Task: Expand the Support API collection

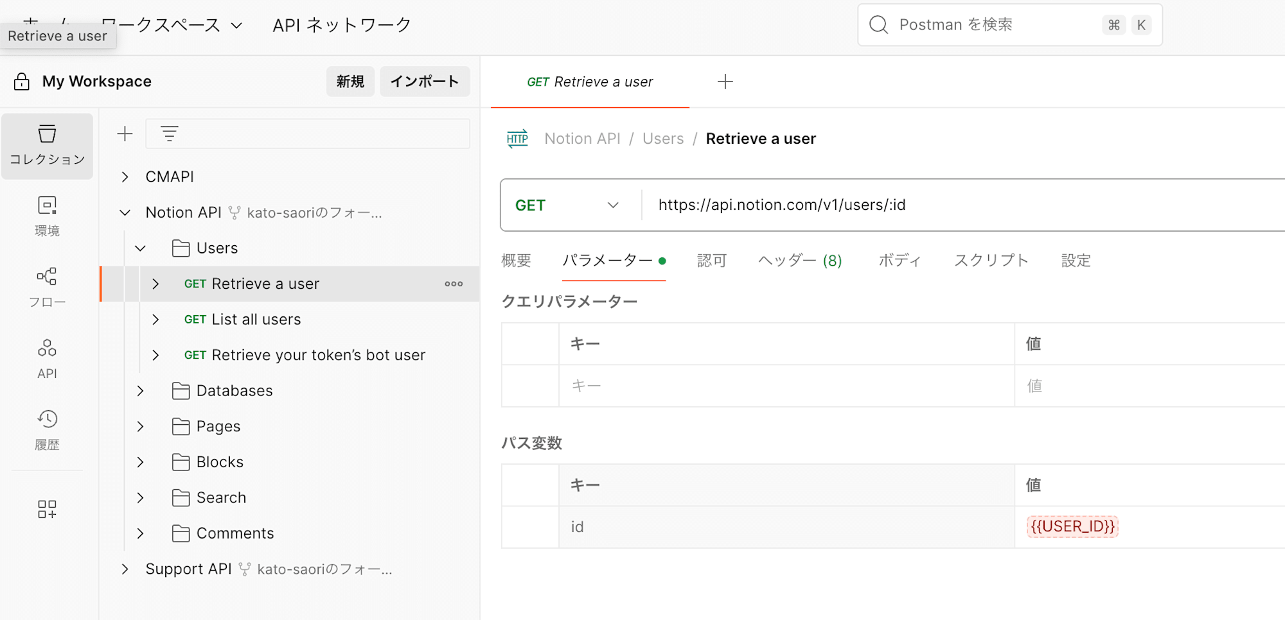Action: coord(125,569)
